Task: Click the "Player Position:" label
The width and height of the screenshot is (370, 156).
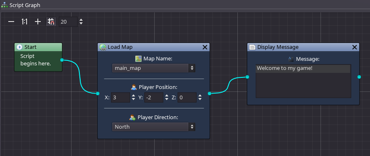Action: 158,87
